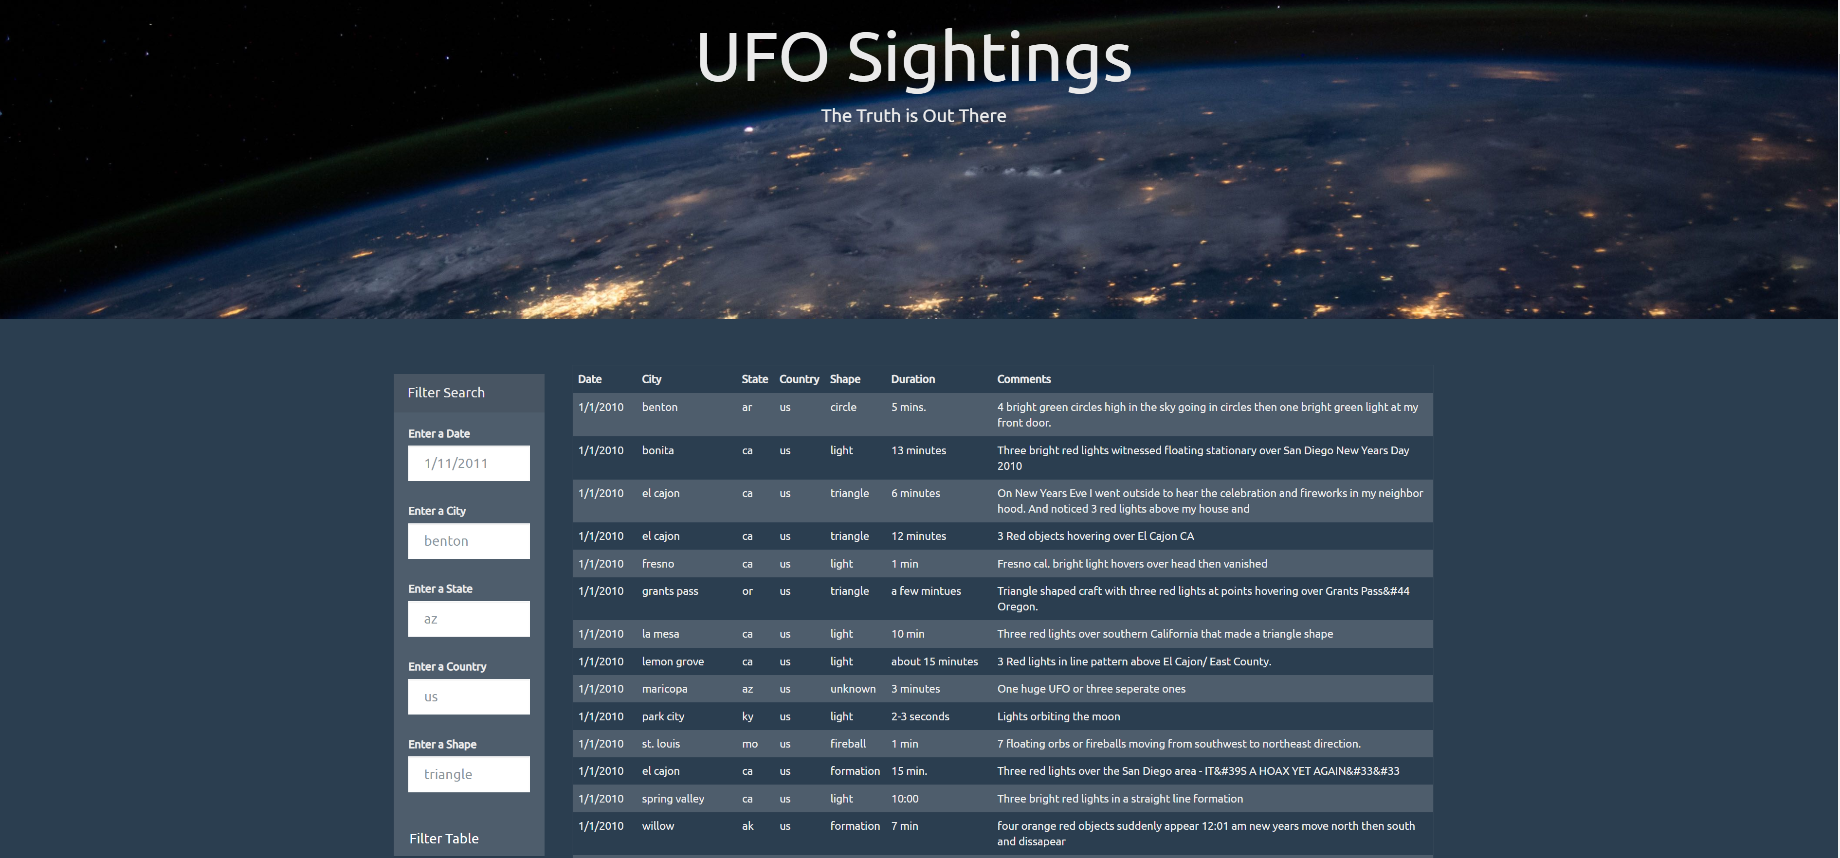Screen dimensions: 1840x858
Task: Click the 'a few mintues' duration cell
Action: (926, 591)
